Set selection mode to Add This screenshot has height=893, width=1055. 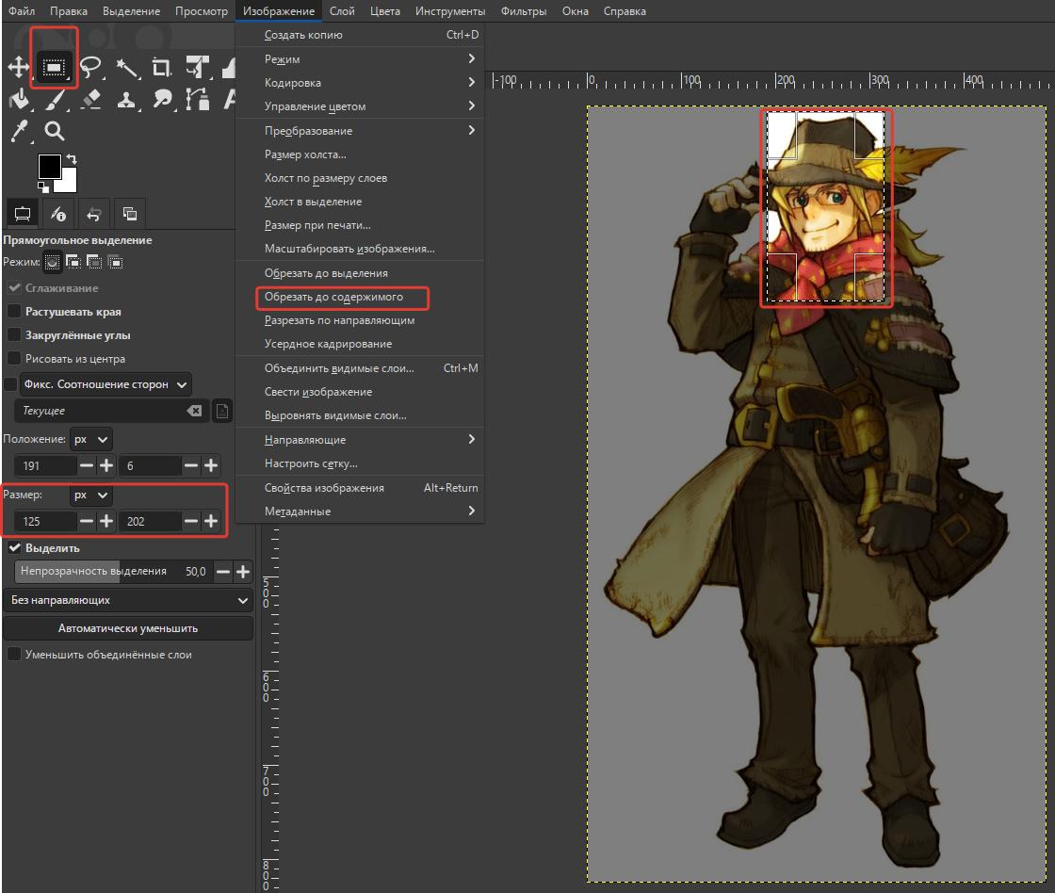point(73,262)
